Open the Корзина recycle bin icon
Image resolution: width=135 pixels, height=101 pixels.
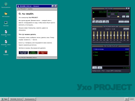coord(6,53)
